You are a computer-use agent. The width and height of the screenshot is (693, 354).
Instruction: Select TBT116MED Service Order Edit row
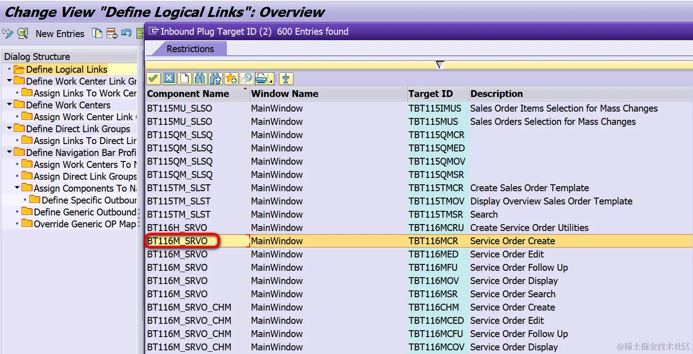(419, 254)
